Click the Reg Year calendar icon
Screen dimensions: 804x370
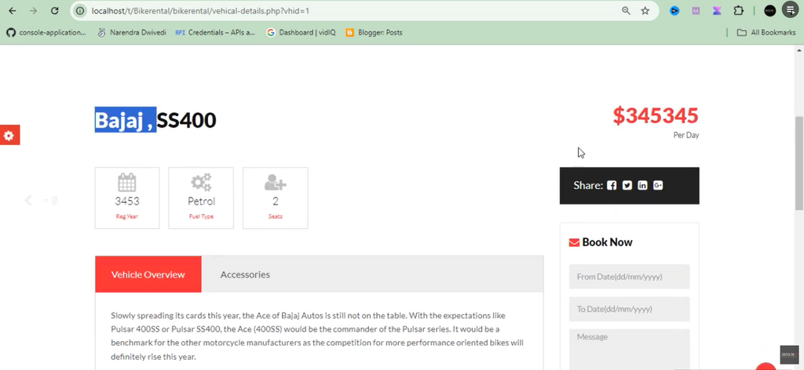[127, 182]
